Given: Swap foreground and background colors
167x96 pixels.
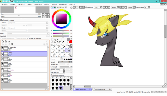Looking at the screenshot, I should pos(71,39).
